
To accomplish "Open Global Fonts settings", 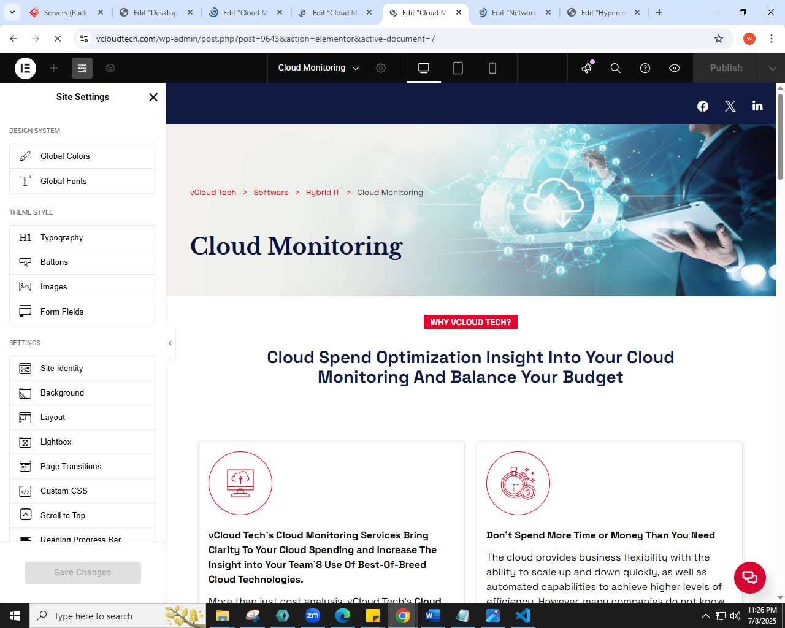I will point(83,181).
